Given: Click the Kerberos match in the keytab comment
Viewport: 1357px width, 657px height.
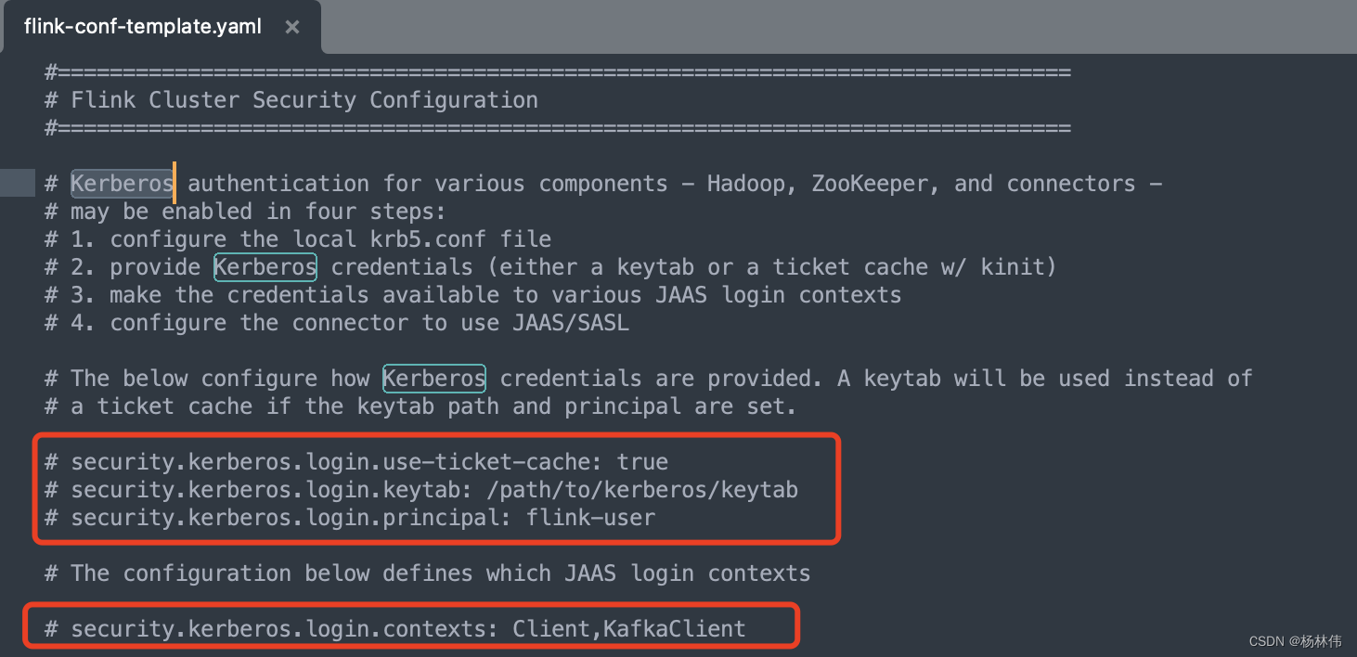Looking at the screenshot, I should point(433,378).
